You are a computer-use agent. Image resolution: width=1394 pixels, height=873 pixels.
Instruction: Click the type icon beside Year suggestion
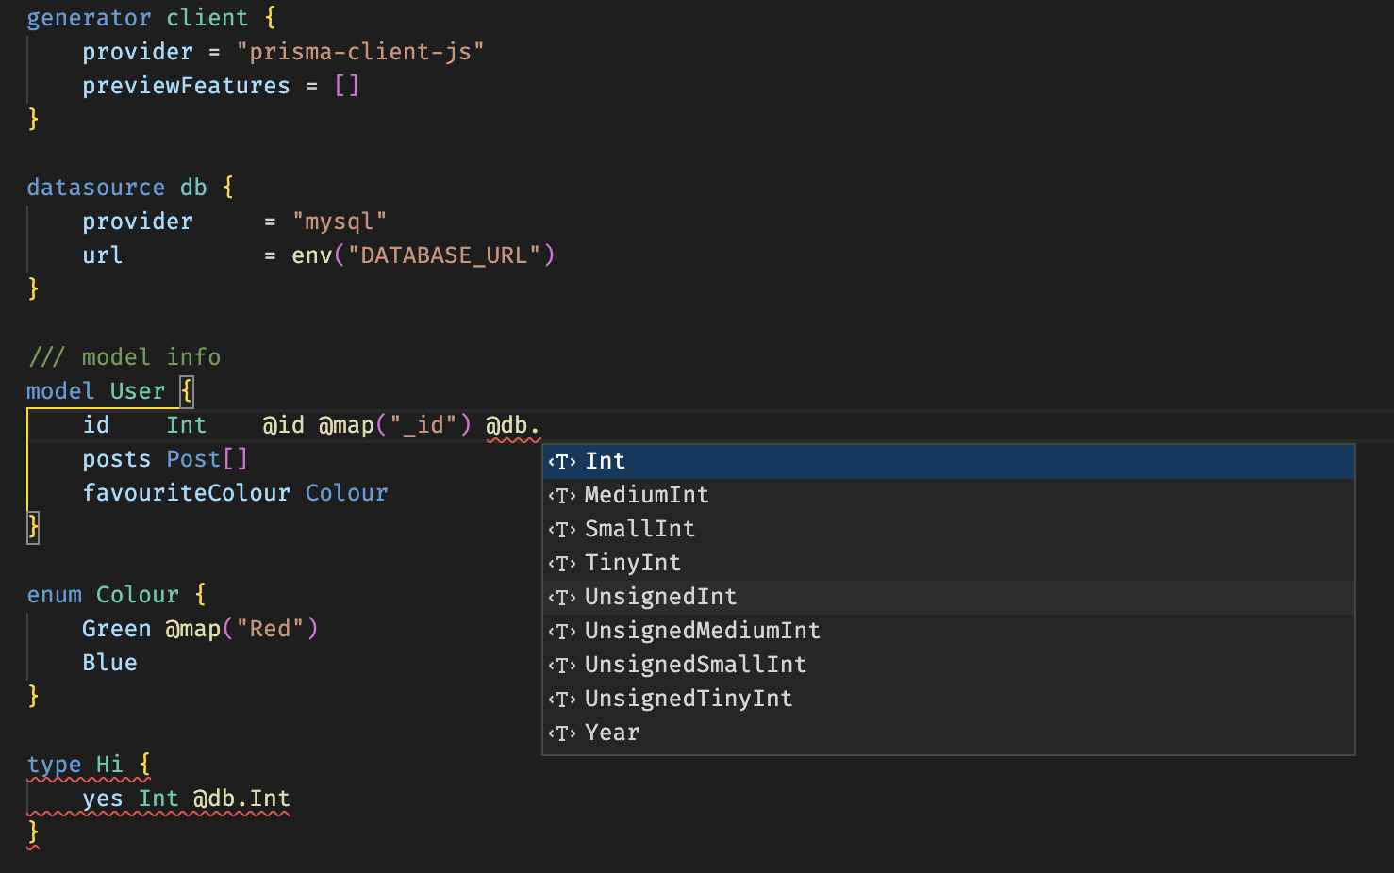[561, 733]
